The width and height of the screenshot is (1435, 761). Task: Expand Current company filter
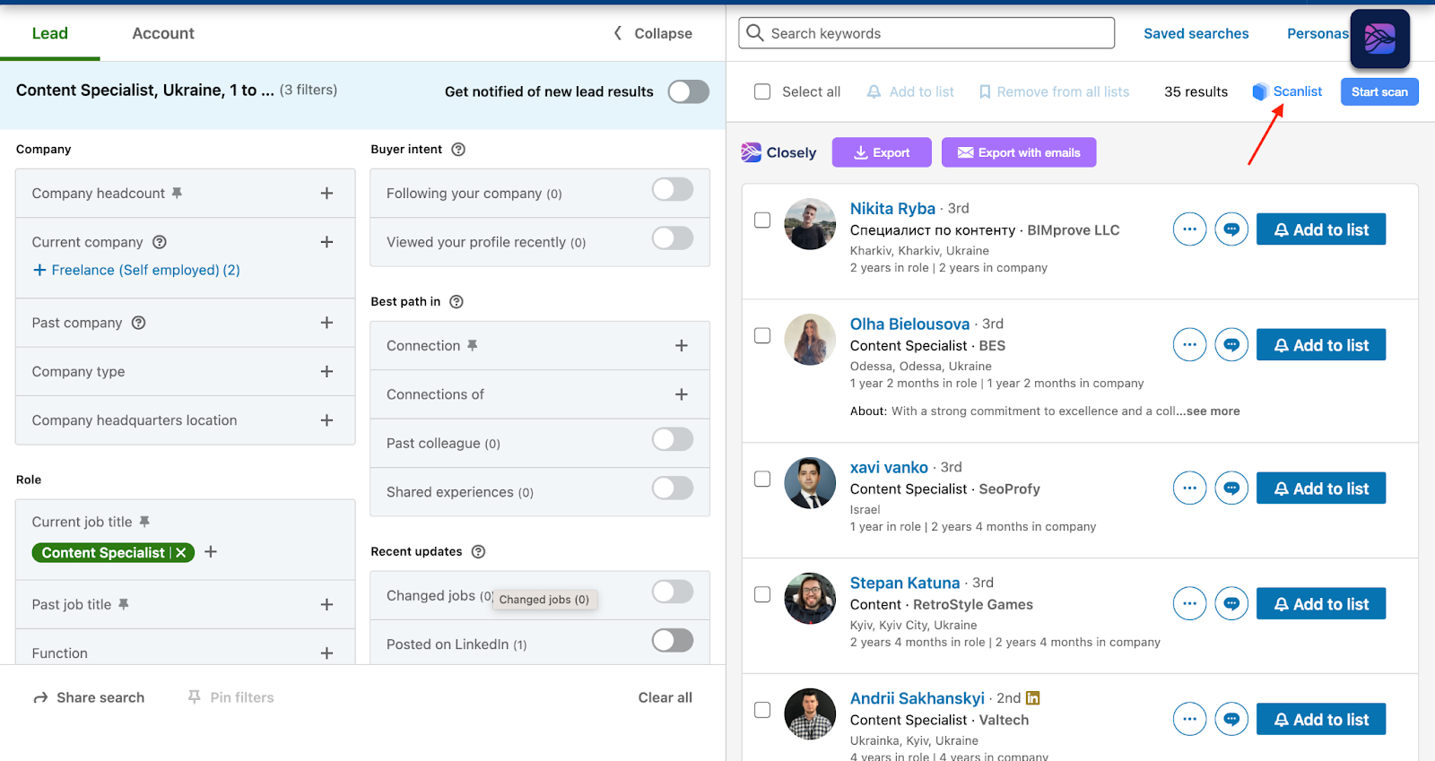pyautogui.click(x=327, y=242)
